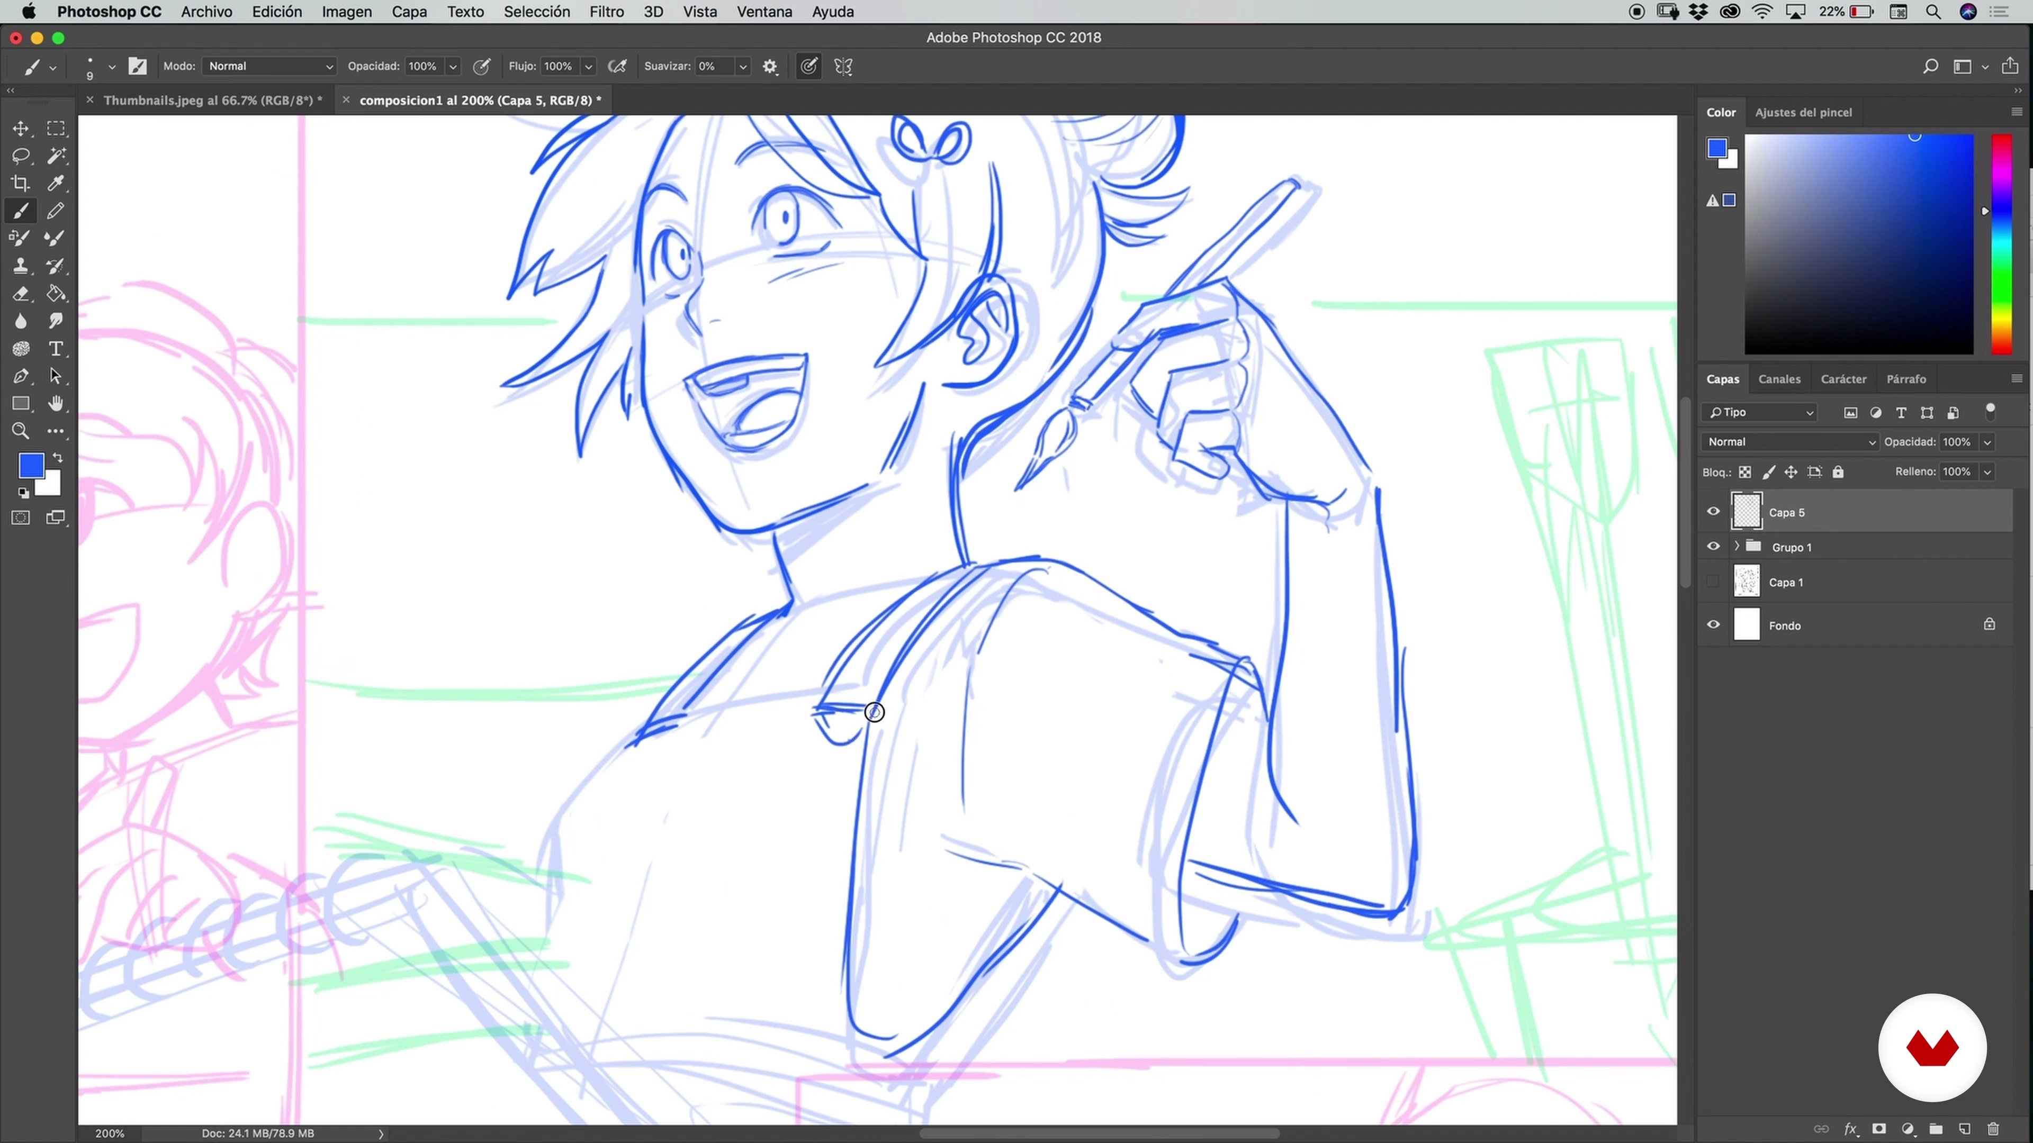The image size is (2033, 1143).
Task: Reset default foreground and background colors
Action: click(23, 493)
